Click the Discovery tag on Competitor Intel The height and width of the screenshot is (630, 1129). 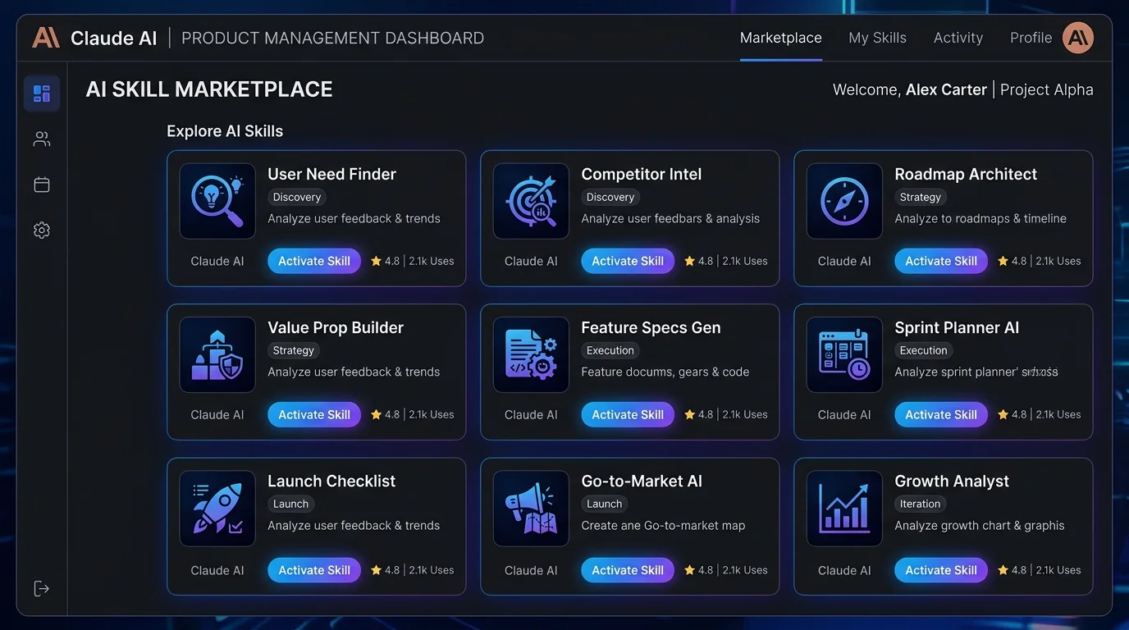pyautogui.click(x=610, y=197)
